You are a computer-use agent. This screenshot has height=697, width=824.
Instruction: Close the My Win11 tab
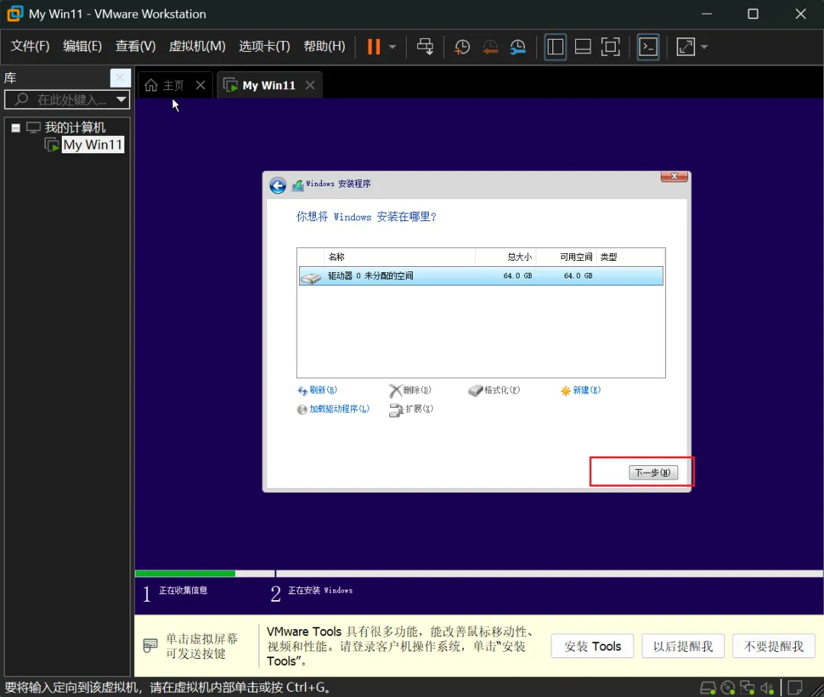point(310,85)
